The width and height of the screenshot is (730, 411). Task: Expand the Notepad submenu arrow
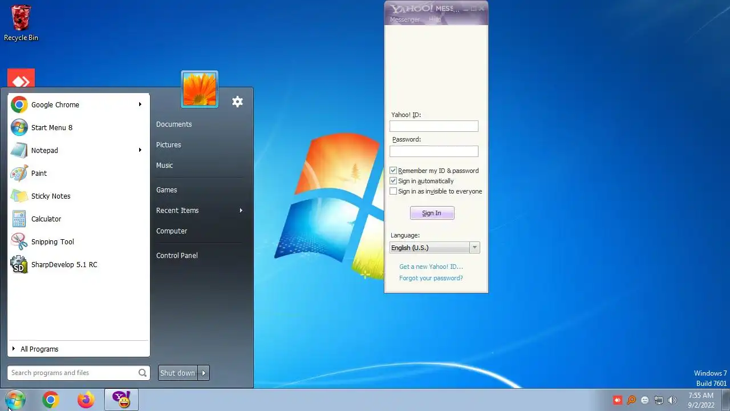[x=140, y=150]
